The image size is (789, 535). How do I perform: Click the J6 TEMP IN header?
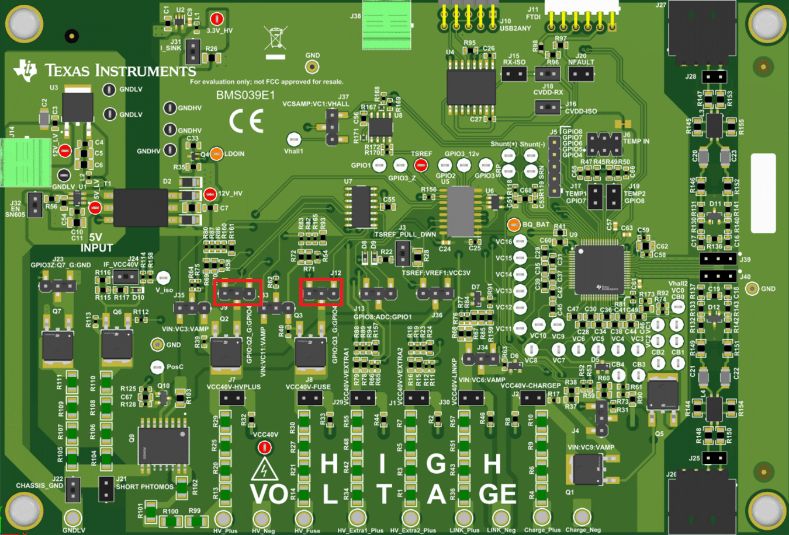coord(604,144)
